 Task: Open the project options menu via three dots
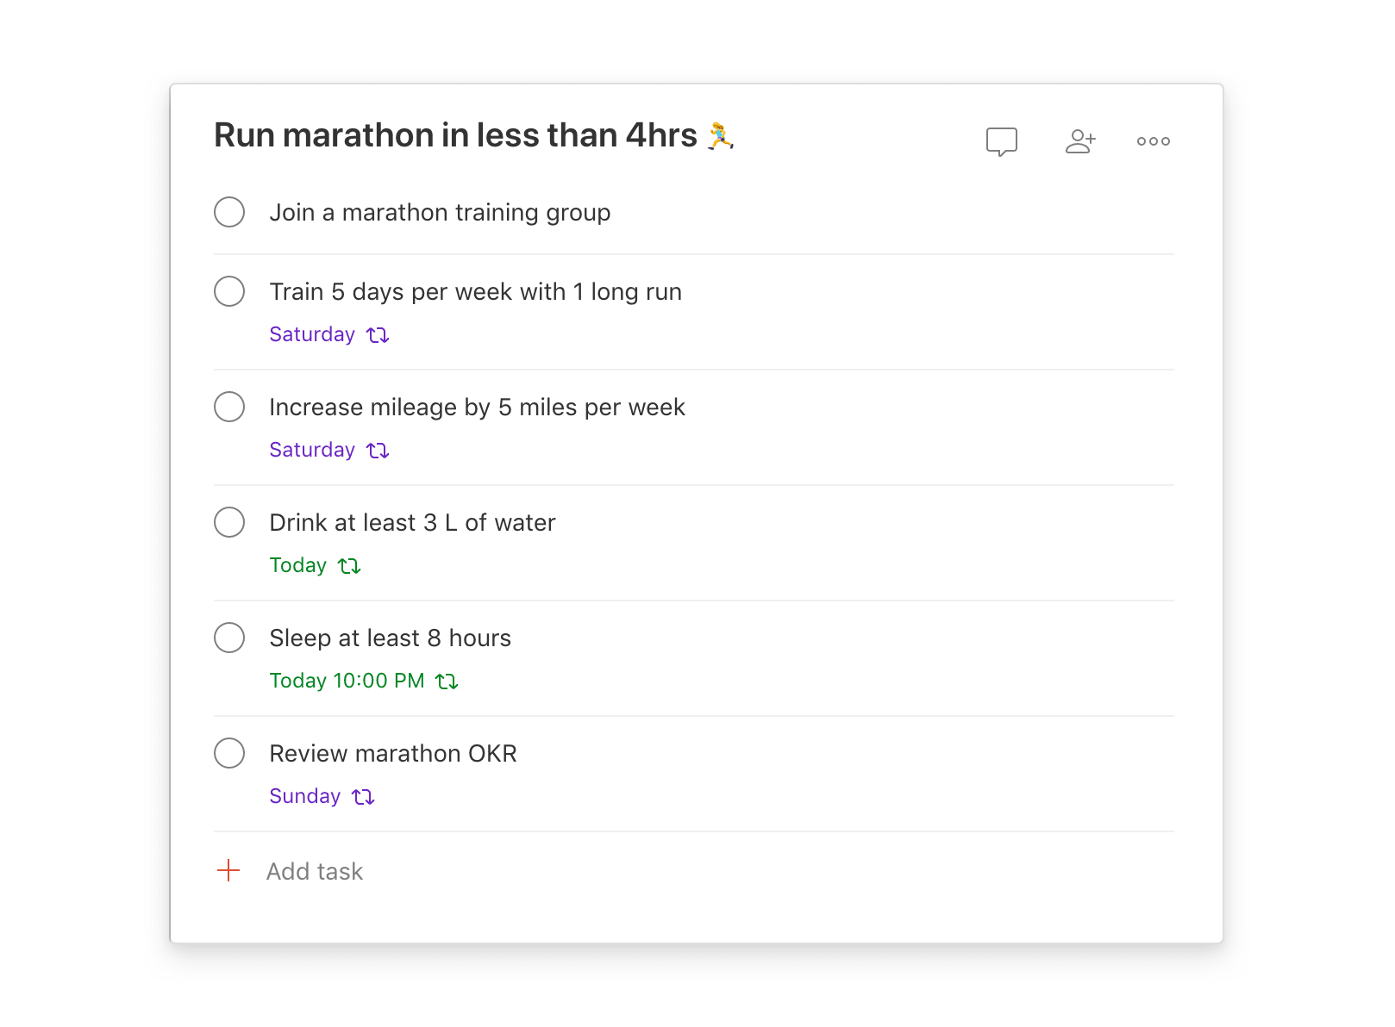[x=1153, y=140]
